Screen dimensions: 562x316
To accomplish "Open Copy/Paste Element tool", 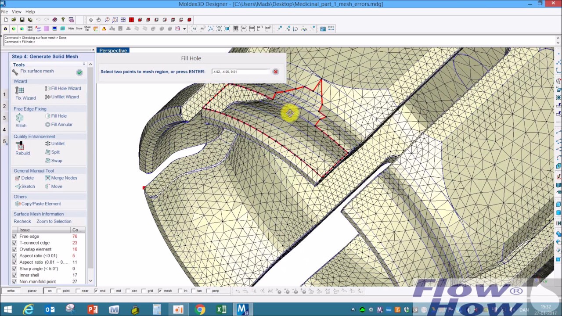I will (x=38, y=204).
